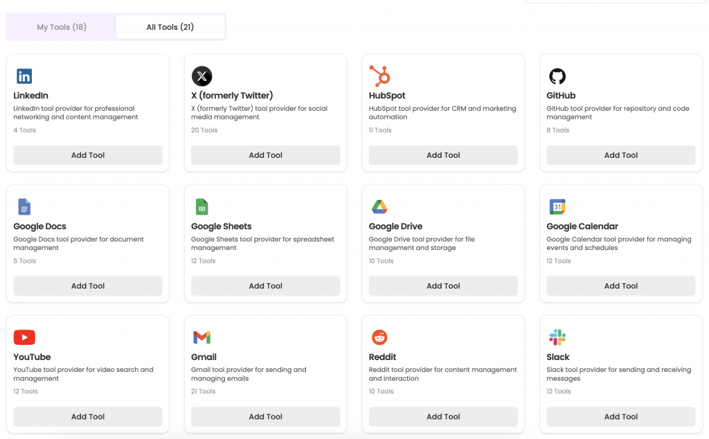Add the LinkedIn tool
The height and width of the screenshot is (439, 709).
tap(88, 155)
